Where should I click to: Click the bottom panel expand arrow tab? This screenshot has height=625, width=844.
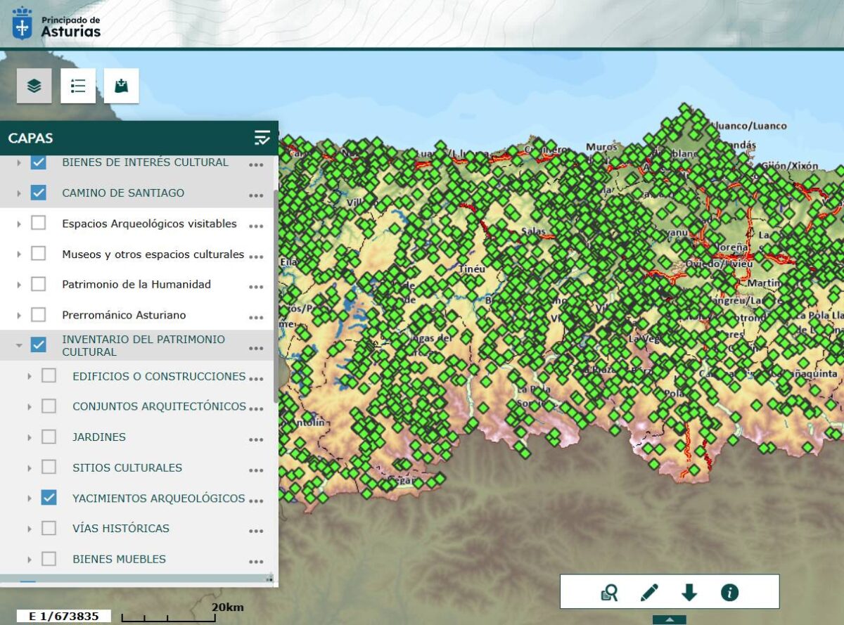(669, 619)
